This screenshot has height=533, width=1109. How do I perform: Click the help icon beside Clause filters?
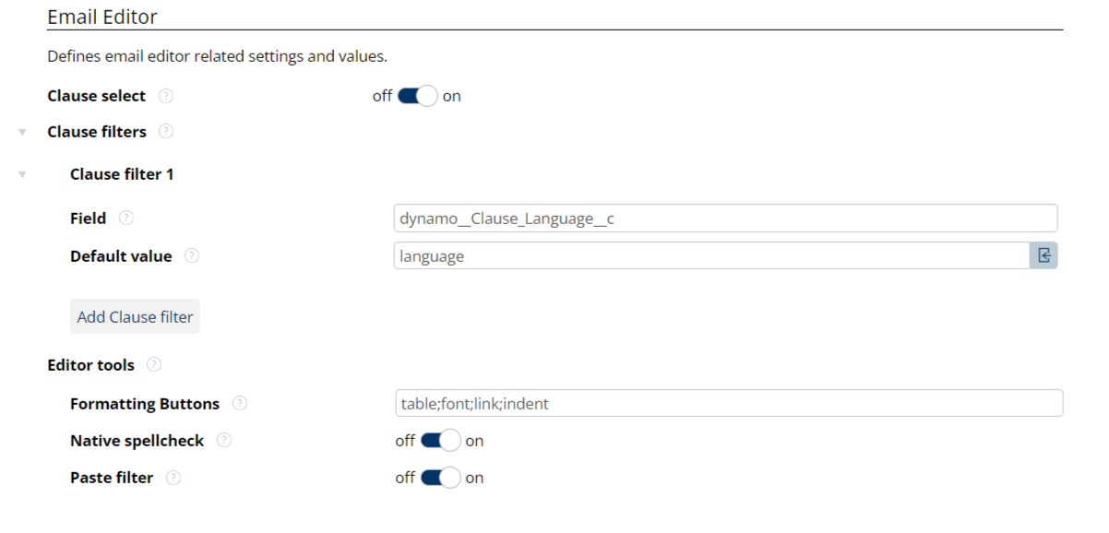[166, 132]
